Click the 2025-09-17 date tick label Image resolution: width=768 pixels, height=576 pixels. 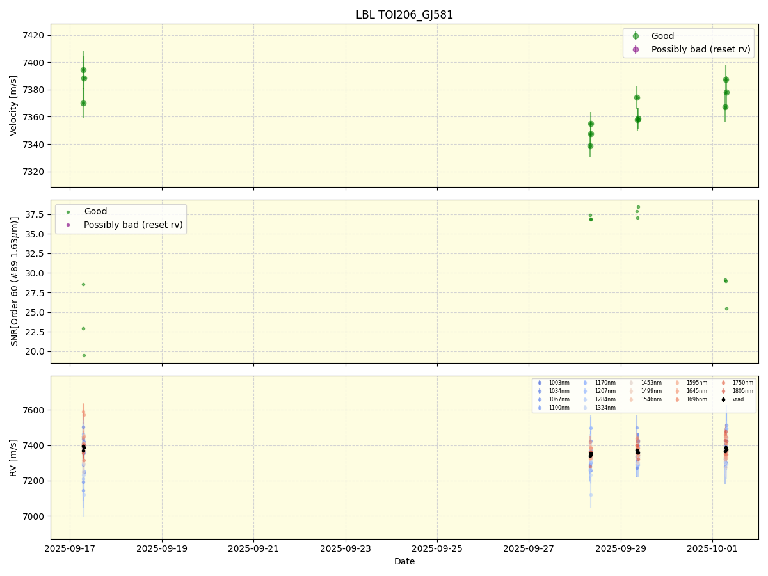tap(70, 548)
